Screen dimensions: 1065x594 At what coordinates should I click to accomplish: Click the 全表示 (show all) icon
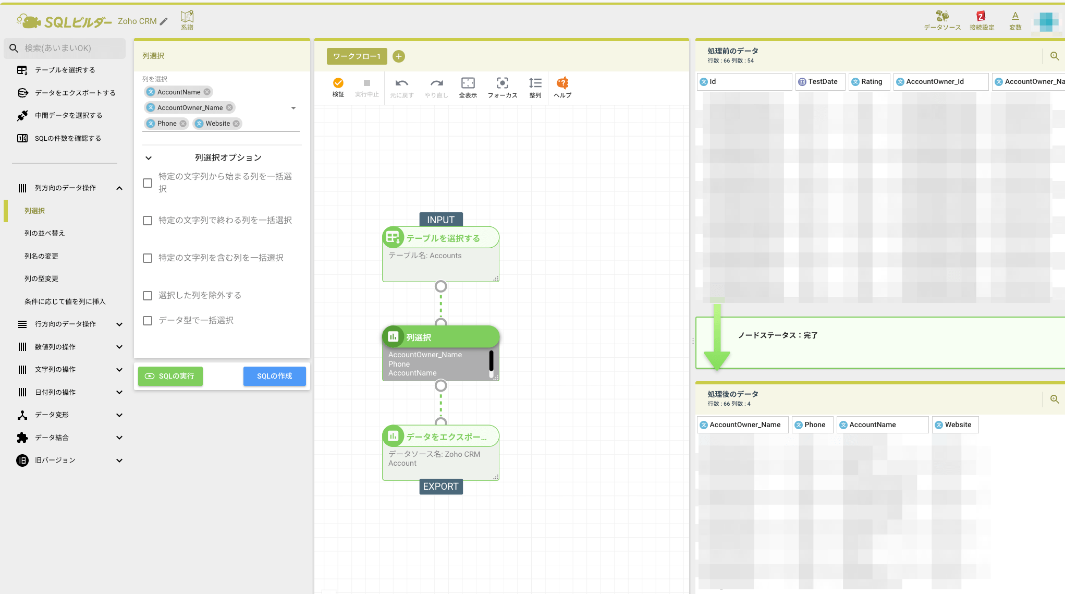pos(468,83)
